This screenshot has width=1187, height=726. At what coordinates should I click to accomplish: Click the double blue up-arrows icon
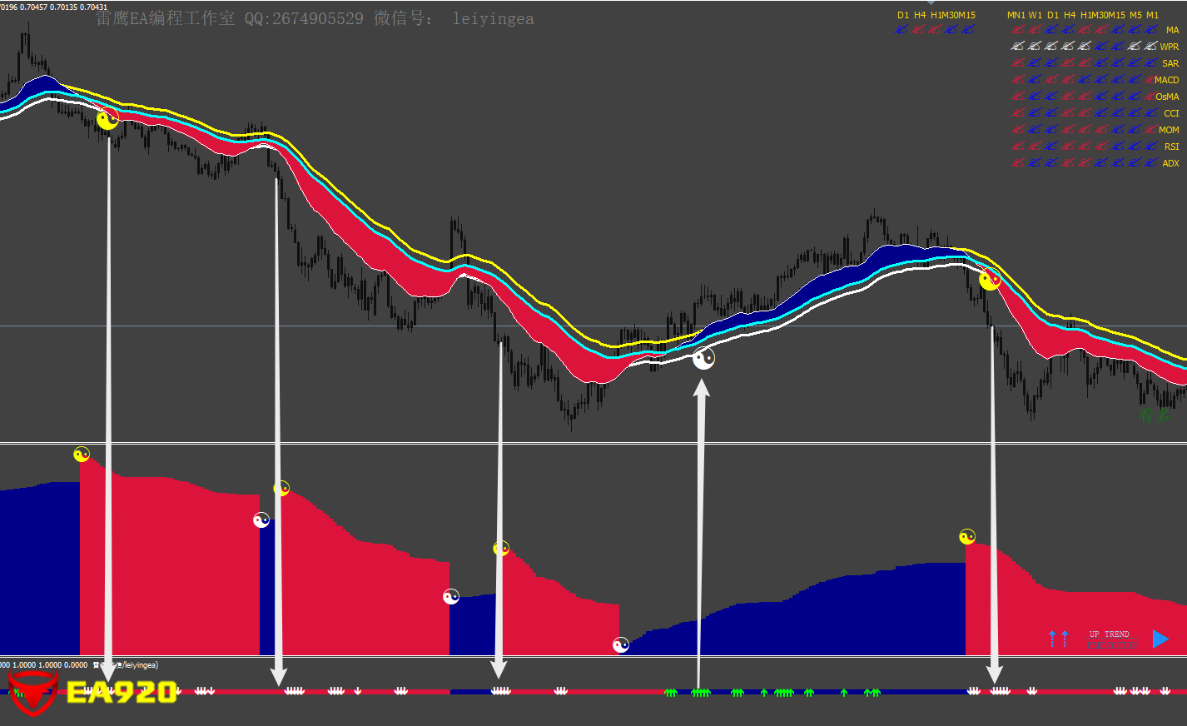coord(1058,639)
